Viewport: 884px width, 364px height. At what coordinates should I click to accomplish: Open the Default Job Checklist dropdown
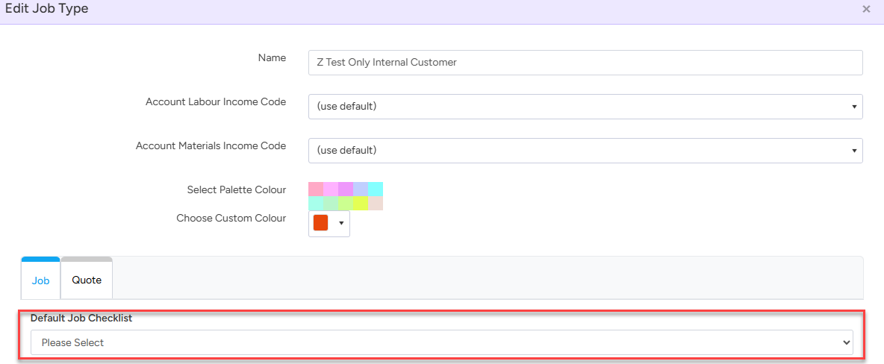tap(441, 342)
